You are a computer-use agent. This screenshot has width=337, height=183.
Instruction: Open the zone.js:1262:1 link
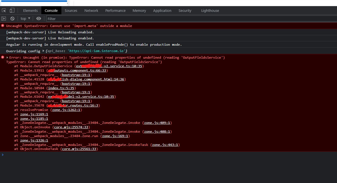point(66,110)
